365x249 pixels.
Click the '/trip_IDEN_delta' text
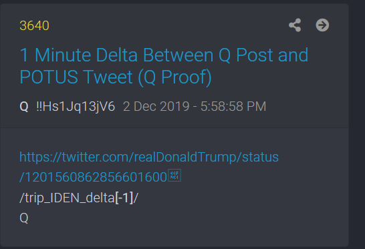[68, 198]
